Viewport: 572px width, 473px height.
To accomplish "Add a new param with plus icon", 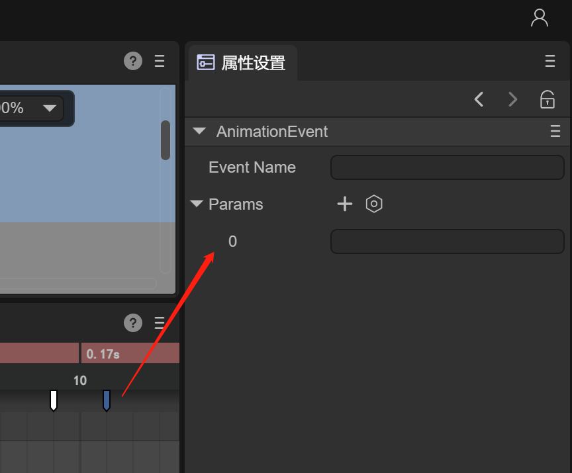I will pos(345,204).
